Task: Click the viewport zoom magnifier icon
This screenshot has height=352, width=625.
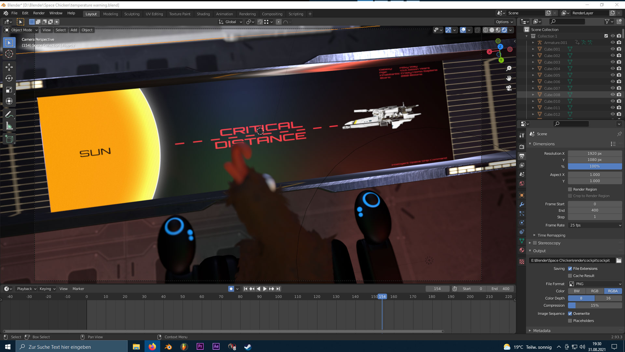Action: pos(509,68)
